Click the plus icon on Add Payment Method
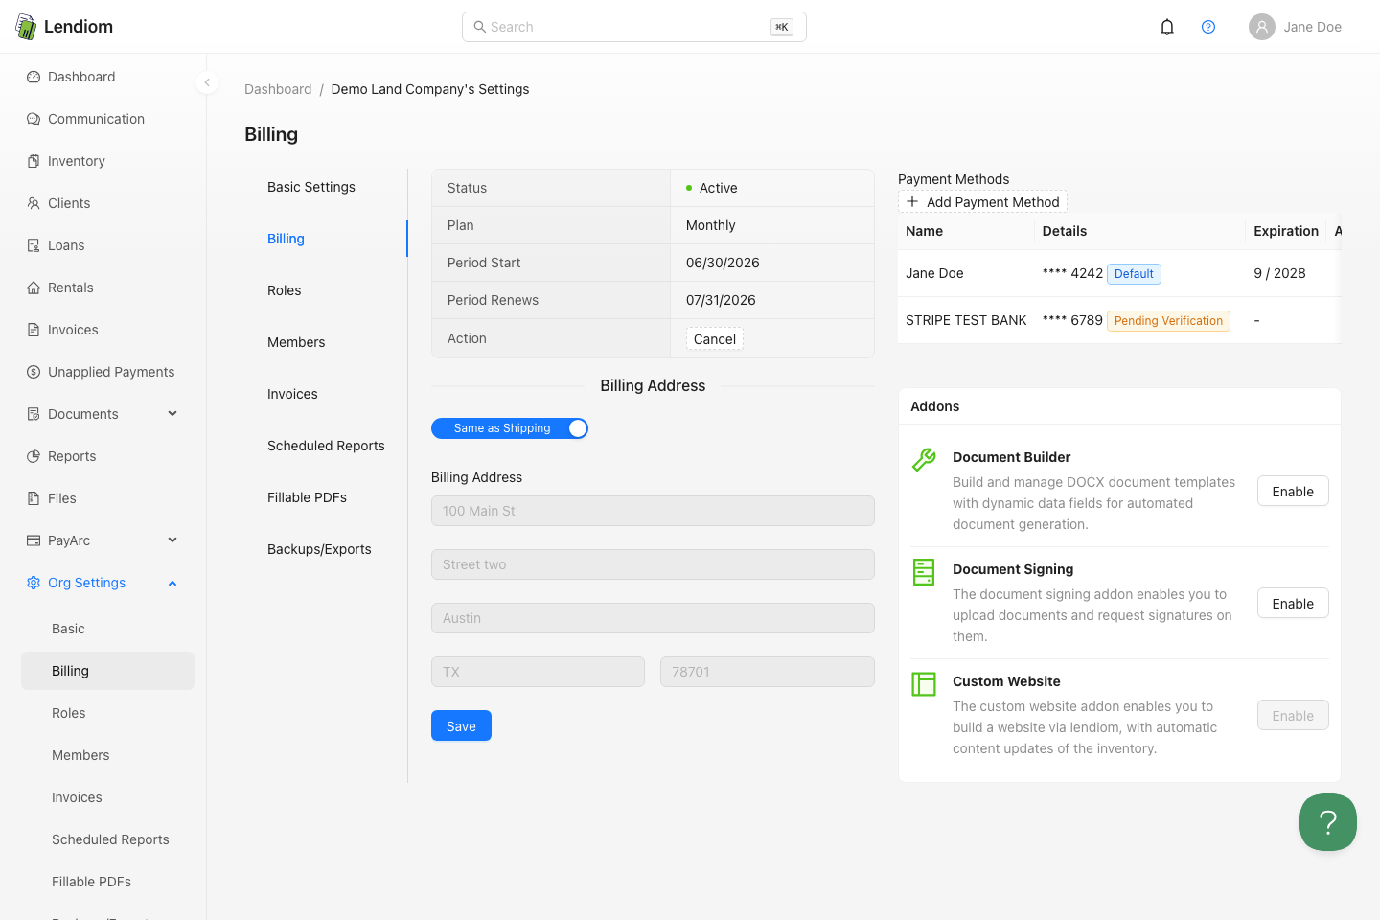The width and height of the screenshot is (1380, 920). coord(912,201)
